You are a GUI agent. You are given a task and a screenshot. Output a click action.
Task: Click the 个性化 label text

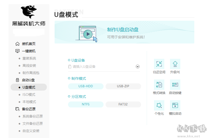tap(159, 114)
